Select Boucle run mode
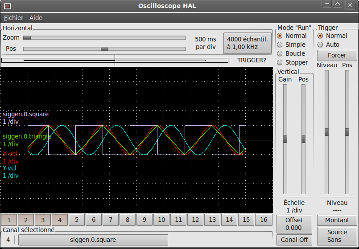The image size is (359, 249). coord(291,53)
